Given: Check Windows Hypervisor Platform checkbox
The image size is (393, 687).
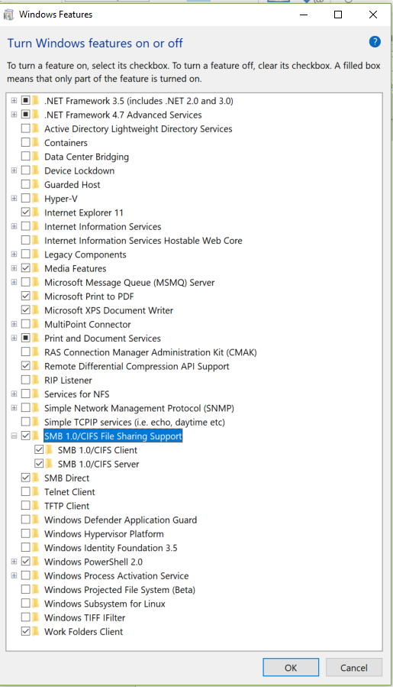Looking at the screenshot, I should tap(25, 533).
